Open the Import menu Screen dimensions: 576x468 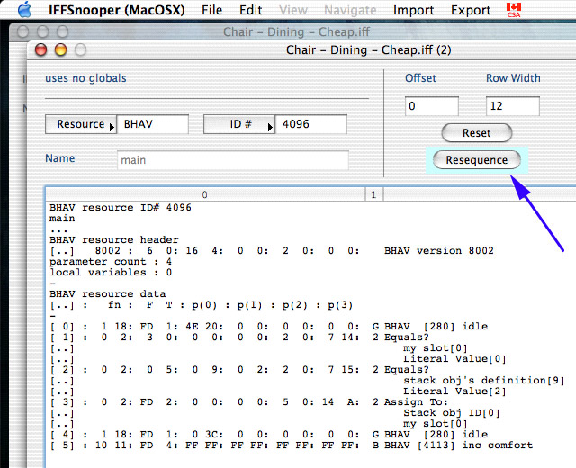[x=413, y=11]
